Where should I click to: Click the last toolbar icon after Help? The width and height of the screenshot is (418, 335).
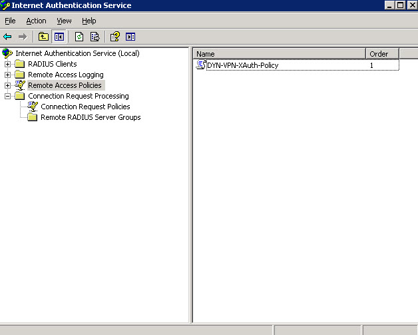click(x=130, y=37)
